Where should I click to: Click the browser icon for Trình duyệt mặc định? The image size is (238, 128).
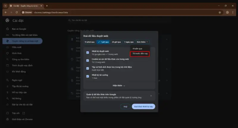[7, 65]
